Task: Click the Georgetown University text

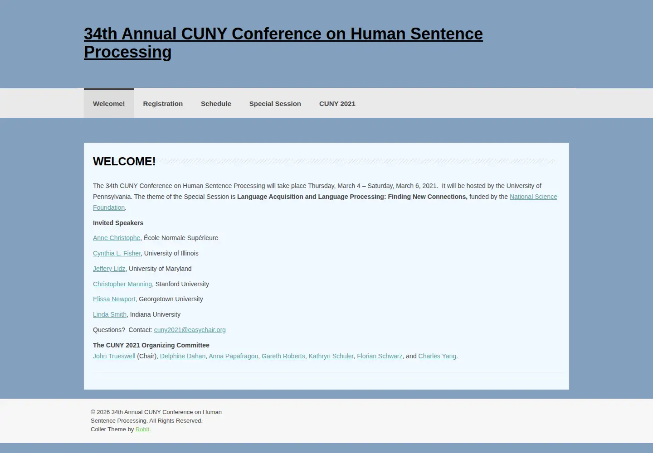Action: click(x=171, y=299)
